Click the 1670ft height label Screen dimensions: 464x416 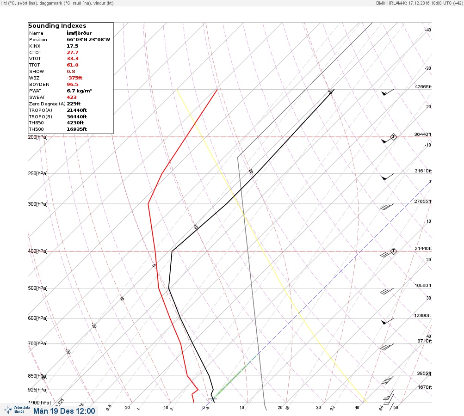click(425, 387)
